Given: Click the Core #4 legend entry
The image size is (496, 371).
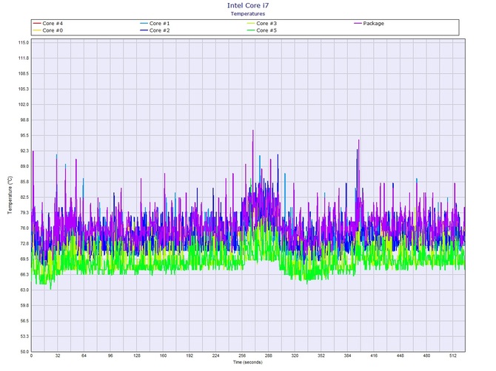Looking at the screenshot, I should 48,24.
